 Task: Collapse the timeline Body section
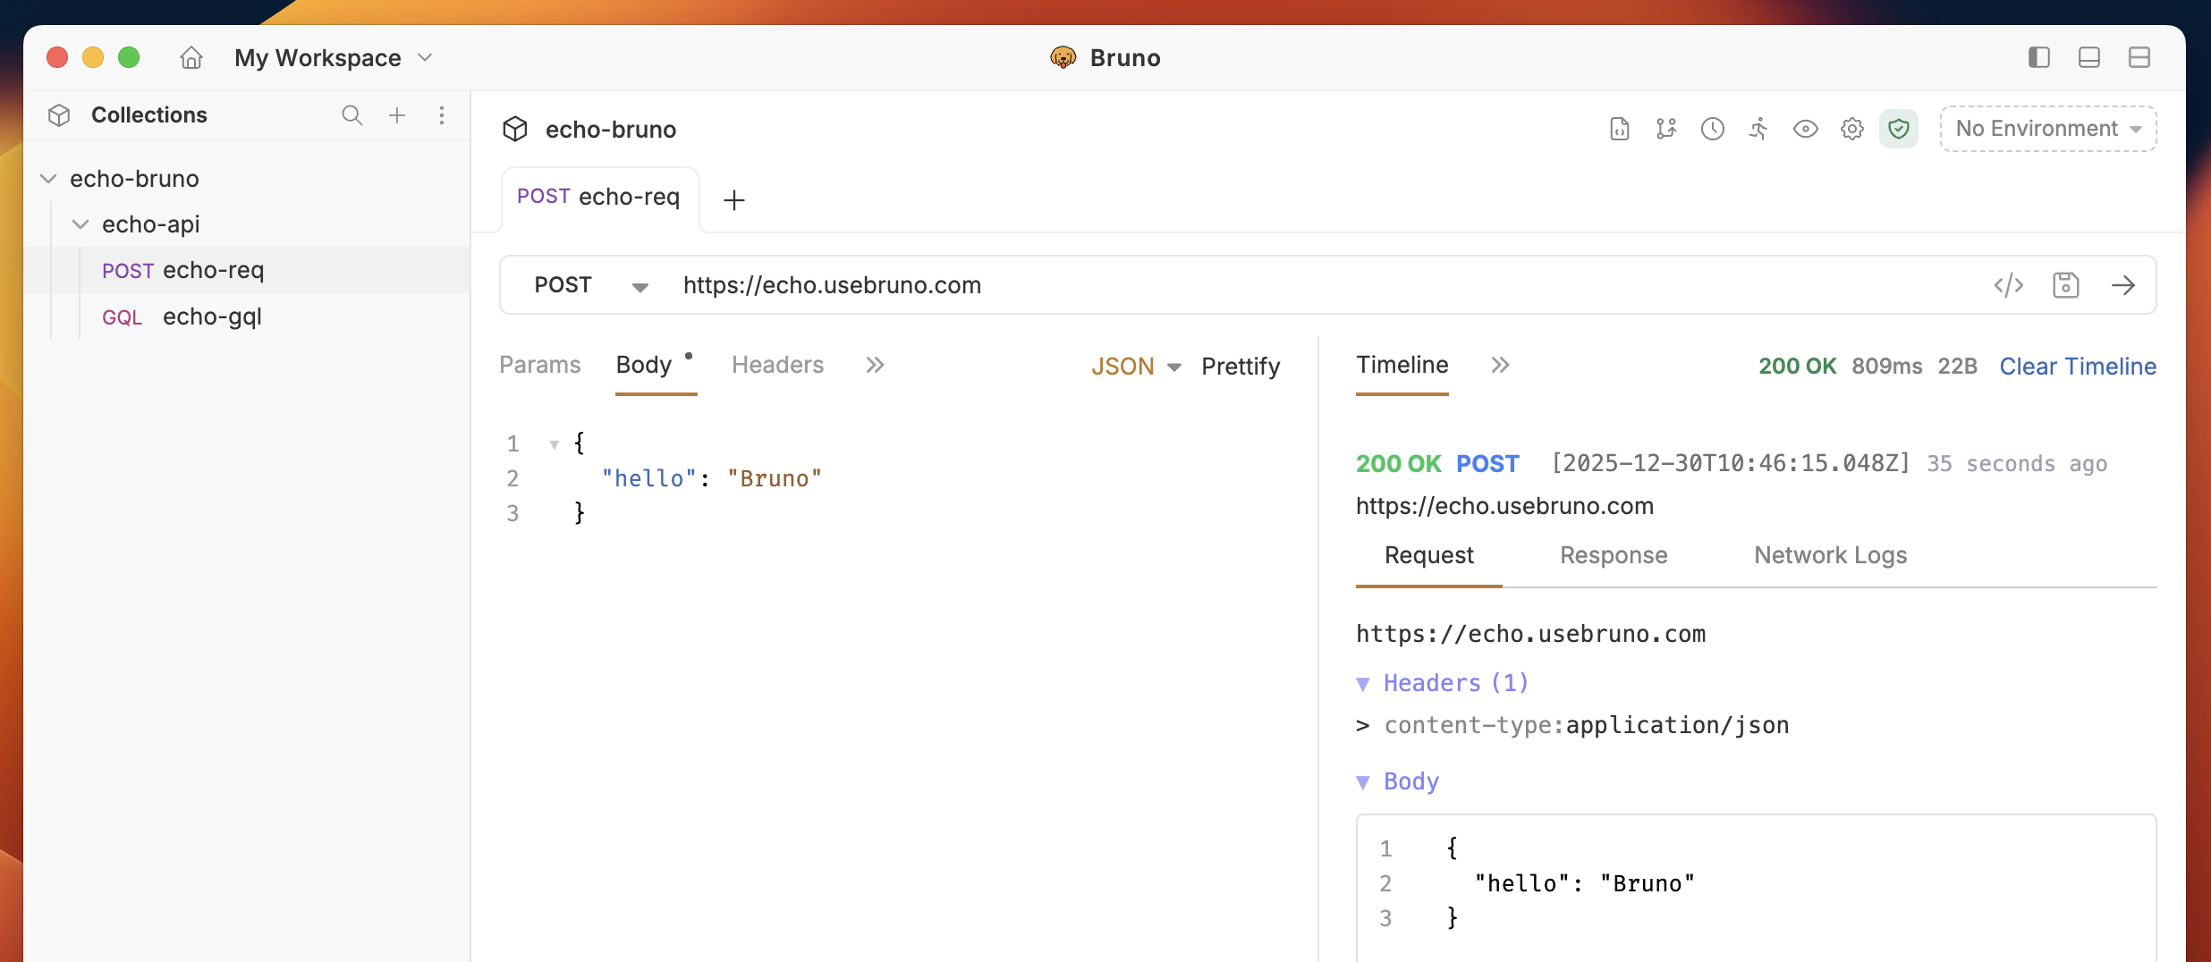click(x=1398, y=781)
